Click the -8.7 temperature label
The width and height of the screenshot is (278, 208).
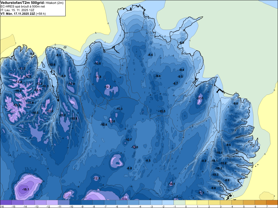(x=175, y=83)
